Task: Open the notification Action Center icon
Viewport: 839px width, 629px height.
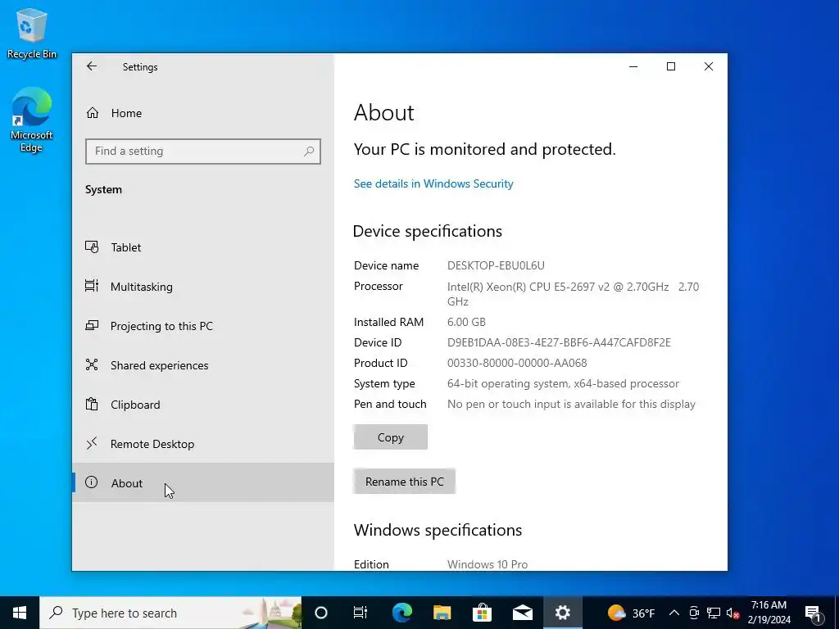Action: point(813,613)
